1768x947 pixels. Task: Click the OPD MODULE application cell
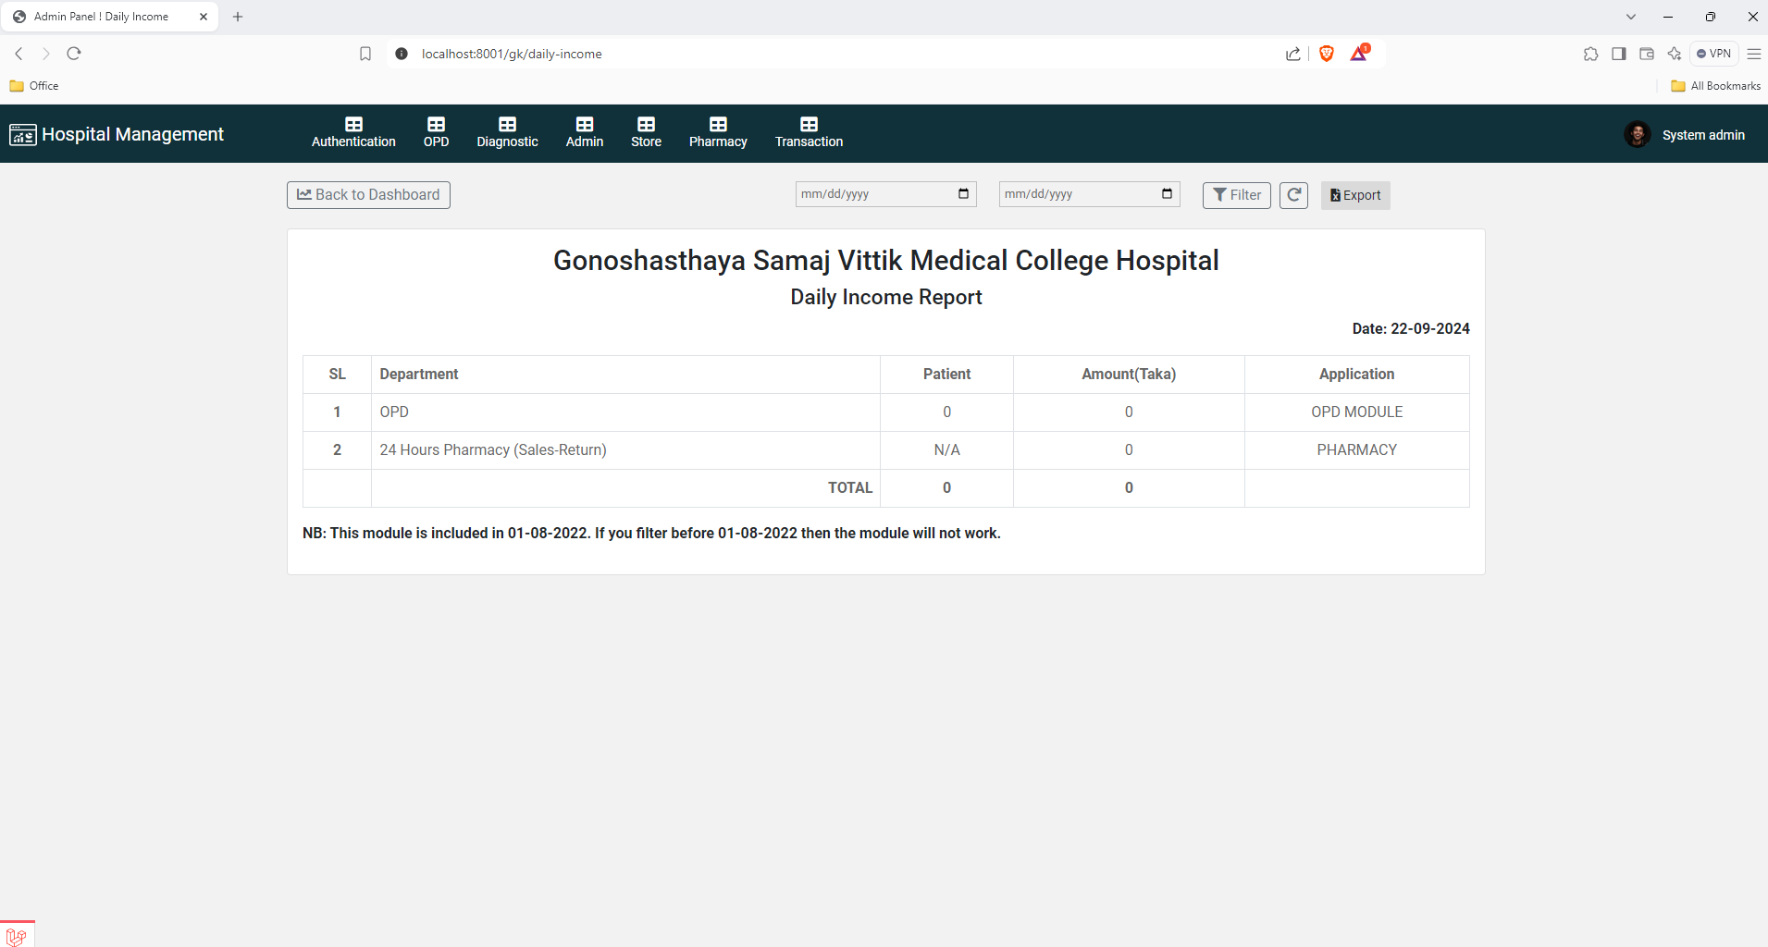point(1356,412)
